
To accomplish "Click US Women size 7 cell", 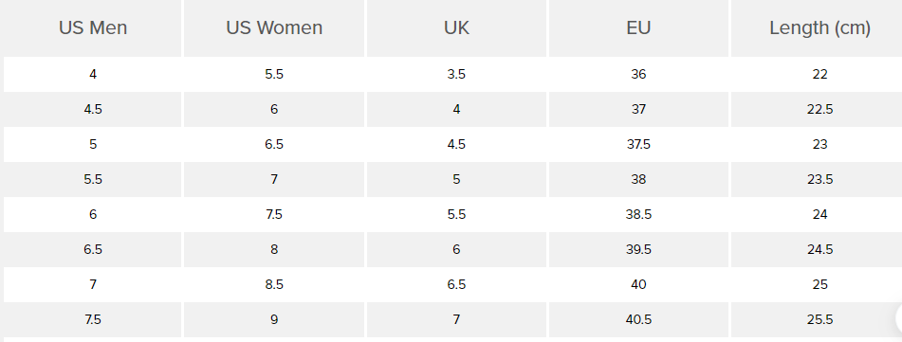I will (274, 179).
